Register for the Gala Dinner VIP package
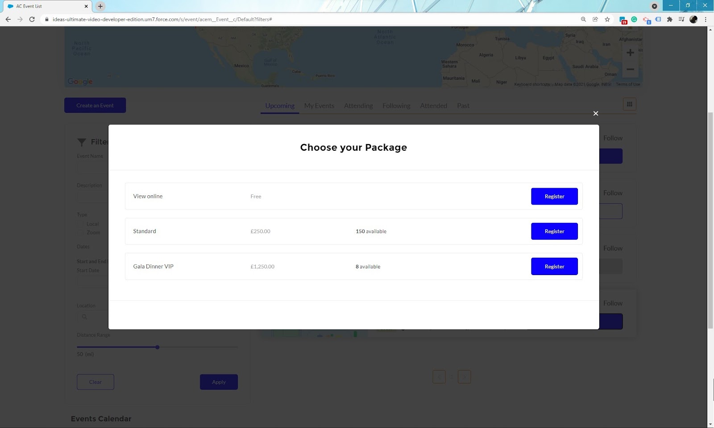 click(x=554, y=267)
